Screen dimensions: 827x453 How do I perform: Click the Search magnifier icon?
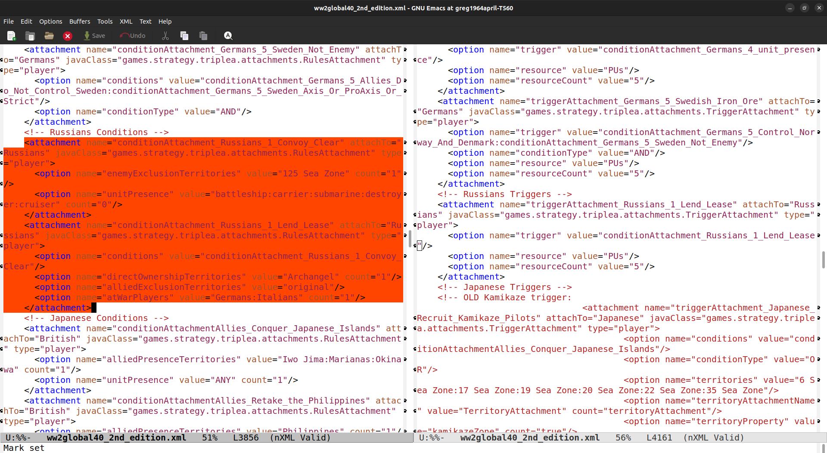pos(228,36)
